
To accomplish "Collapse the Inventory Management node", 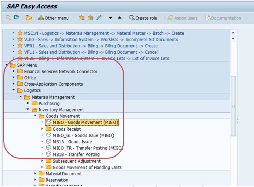I will tap(28, 109).
